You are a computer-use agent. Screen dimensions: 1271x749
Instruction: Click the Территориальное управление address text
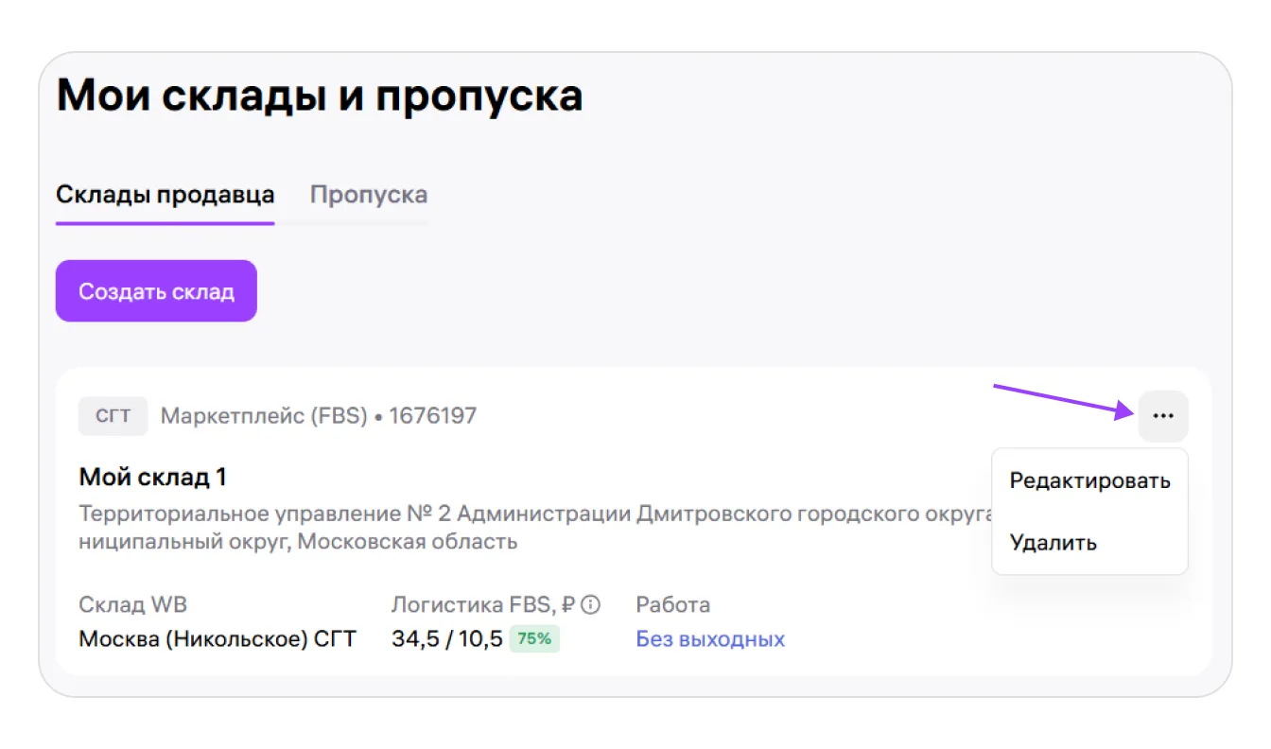tap(530, 514)
